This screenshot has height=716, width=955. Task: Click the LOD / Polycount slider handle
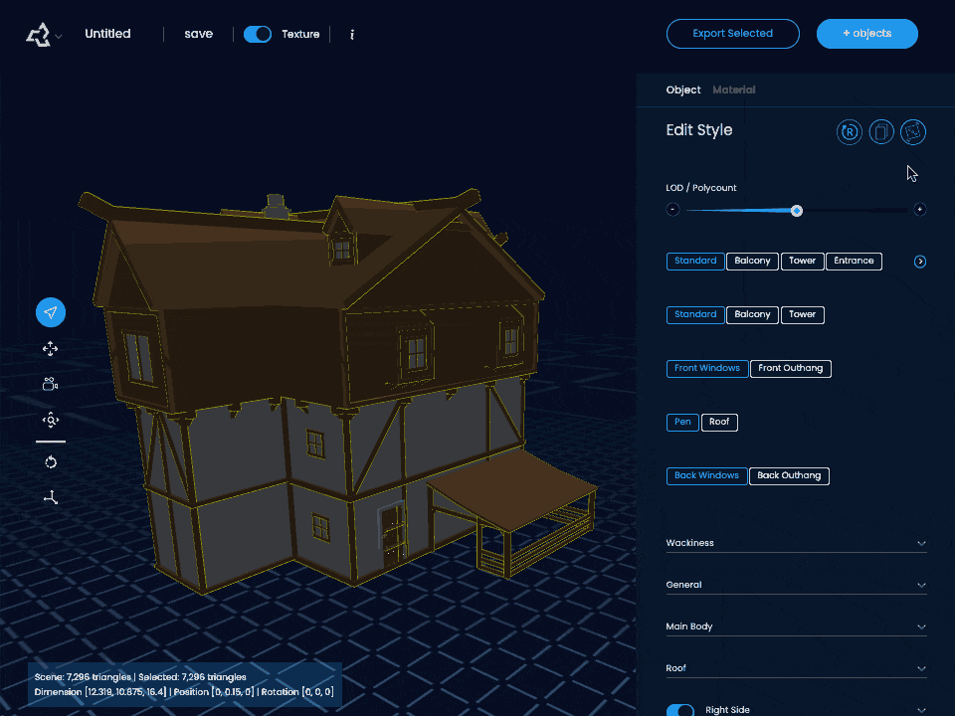coord(797,211)
